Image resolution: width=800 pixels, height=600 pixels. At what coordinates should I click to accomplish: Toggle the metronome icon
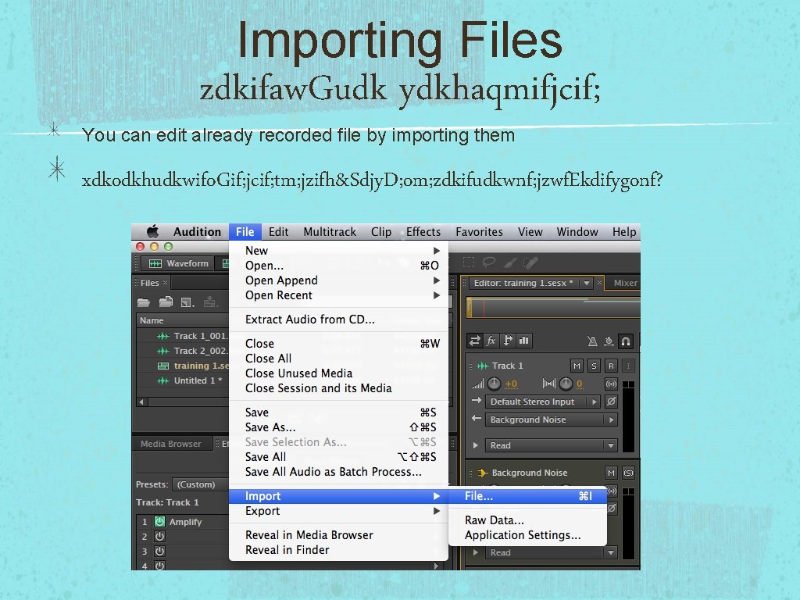(592, 341)
